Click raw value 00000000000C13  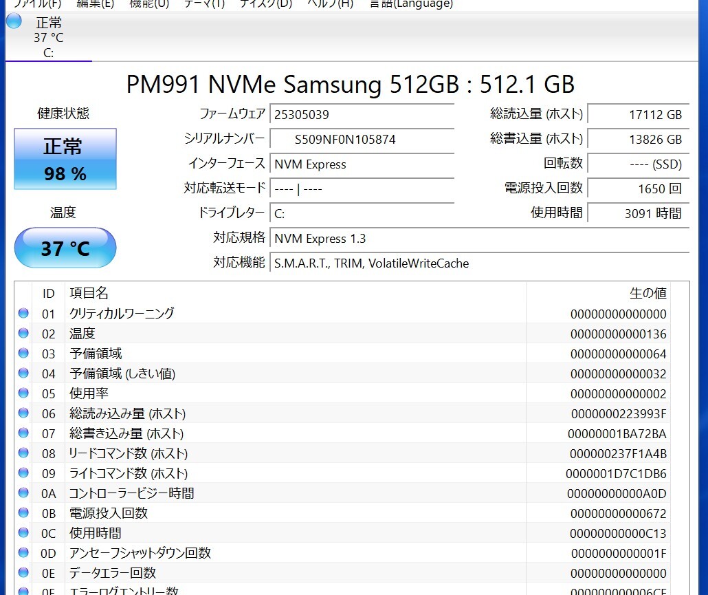618,533
